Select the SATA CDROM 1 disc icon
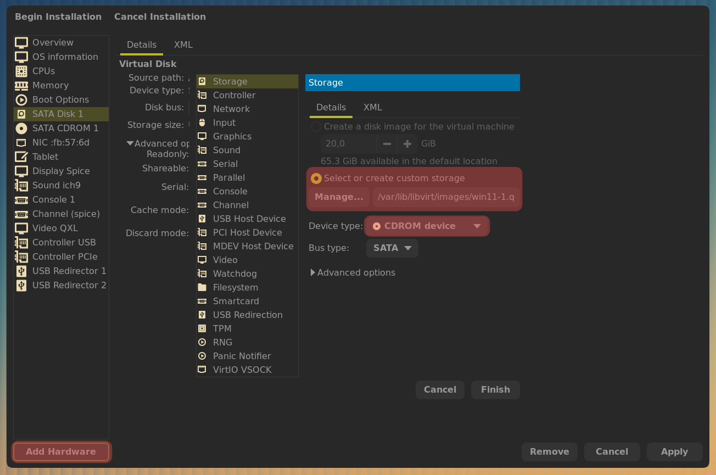Screen dimensions: 716x475 21,128
